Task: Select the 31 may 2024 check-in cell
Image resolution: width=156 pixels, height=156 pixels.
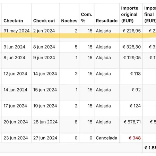Action: (x=17, y=31)
